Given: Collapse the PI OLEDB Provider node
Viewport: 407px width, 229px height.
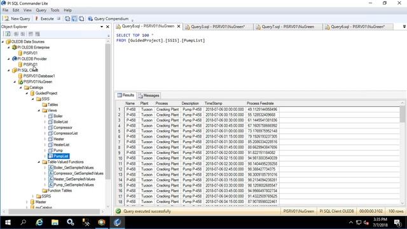Looking at the screenshot, I should tap(8, 59).
